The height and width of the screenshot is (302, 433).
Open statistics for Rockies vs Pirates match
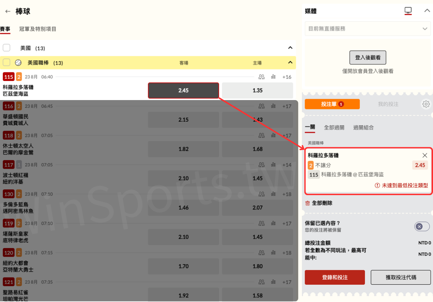pos(273,77)
